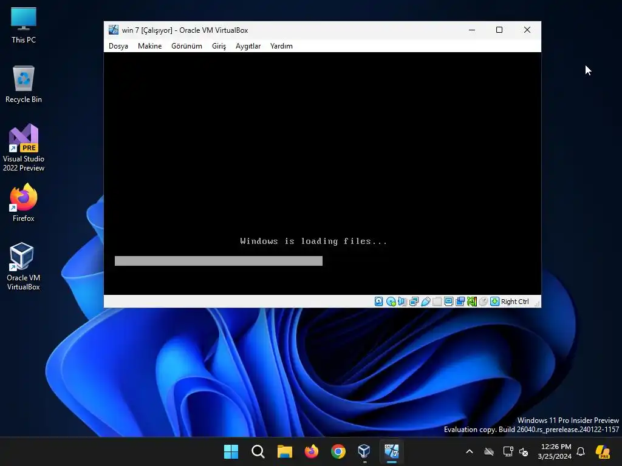Select the This PC desktop icon
Viewport: 622px width, 466px height.
click(x=24, y=25)
